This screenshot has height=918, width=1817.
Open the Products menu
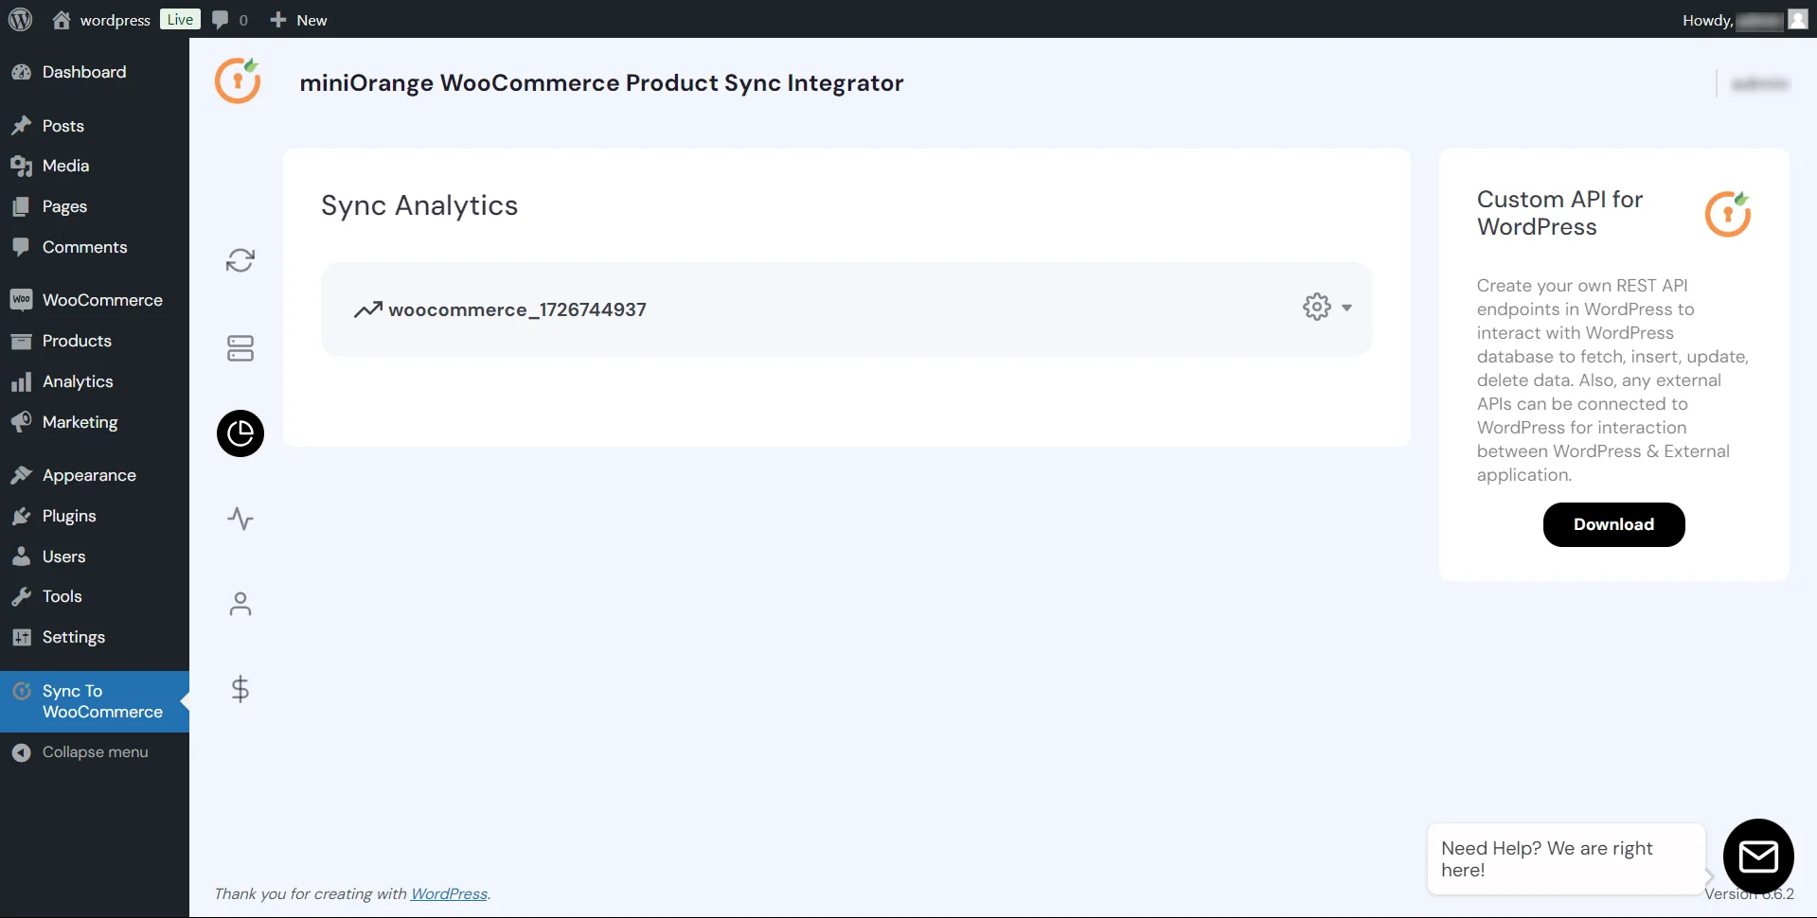coord(95,341)
